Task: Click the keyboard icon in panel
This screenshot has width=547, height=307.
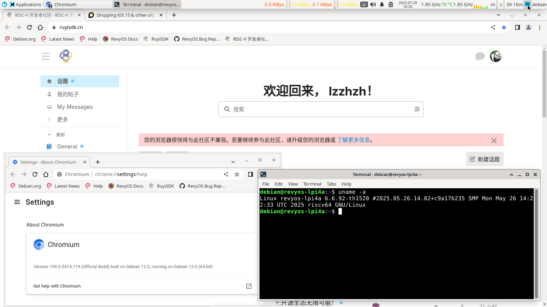Action: click(364, 4)
